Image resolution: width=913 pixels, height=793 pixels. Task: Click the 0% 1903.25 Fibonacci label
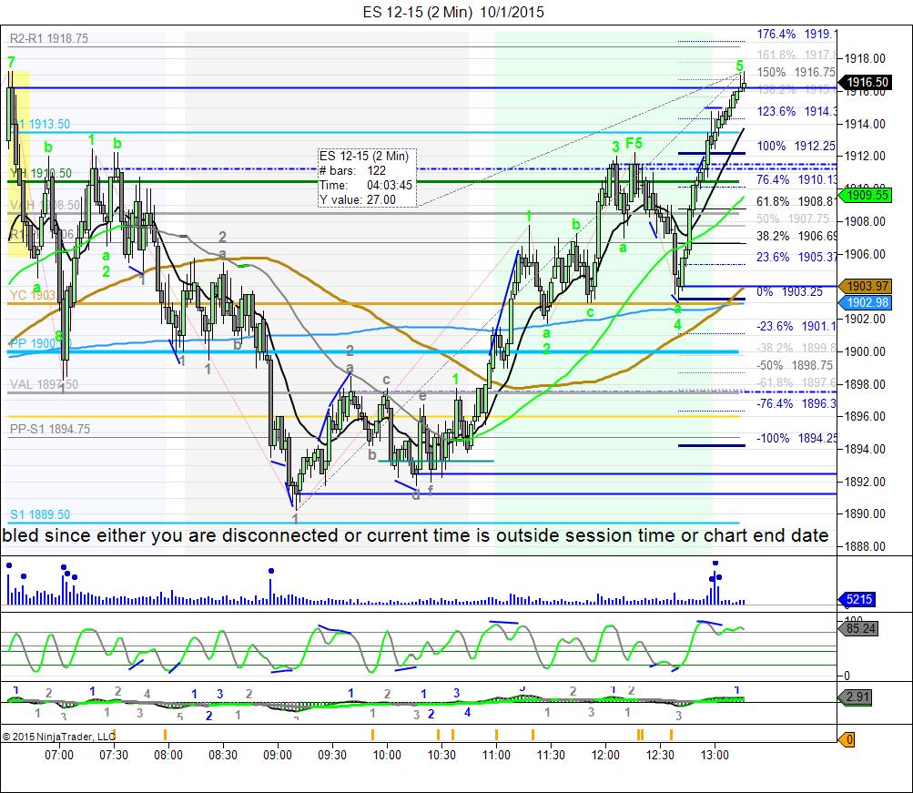pos(789,291)
